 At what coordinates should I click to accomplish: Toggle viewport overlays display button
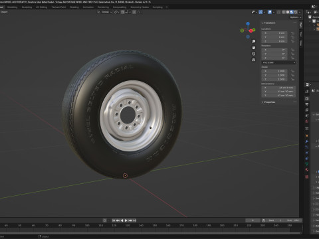pyautogui.click(x=270, y=12)
